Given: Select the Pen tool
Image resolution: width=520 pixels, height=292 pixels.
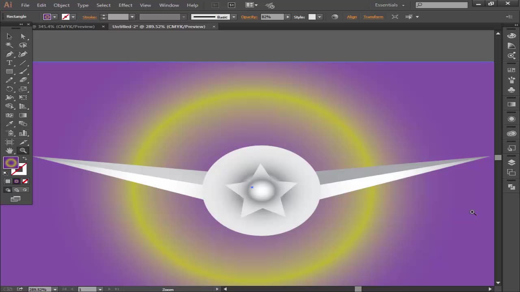Looking at the screenshot, I should tap(9, 54).
